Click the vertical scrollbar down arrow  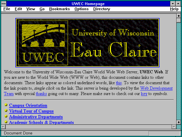pyautogui.click(x=179, y=122)
